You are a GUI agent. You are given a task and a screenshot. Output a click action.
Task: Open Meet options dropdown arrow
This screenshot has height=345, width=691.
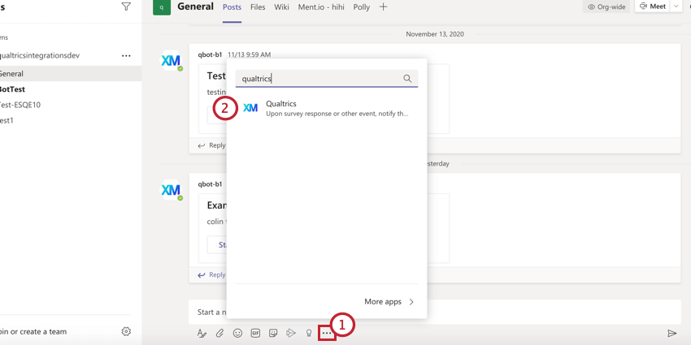(676, 6)
